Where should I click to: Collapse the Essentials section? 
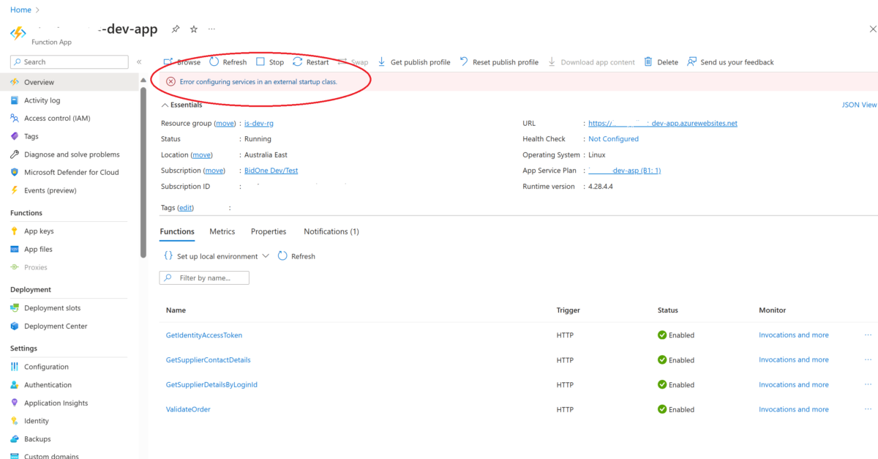(165, 105)
